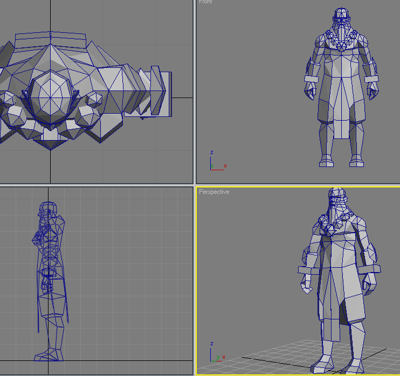Click the wireframe figure's foot in side viewport

coord(49,355)
